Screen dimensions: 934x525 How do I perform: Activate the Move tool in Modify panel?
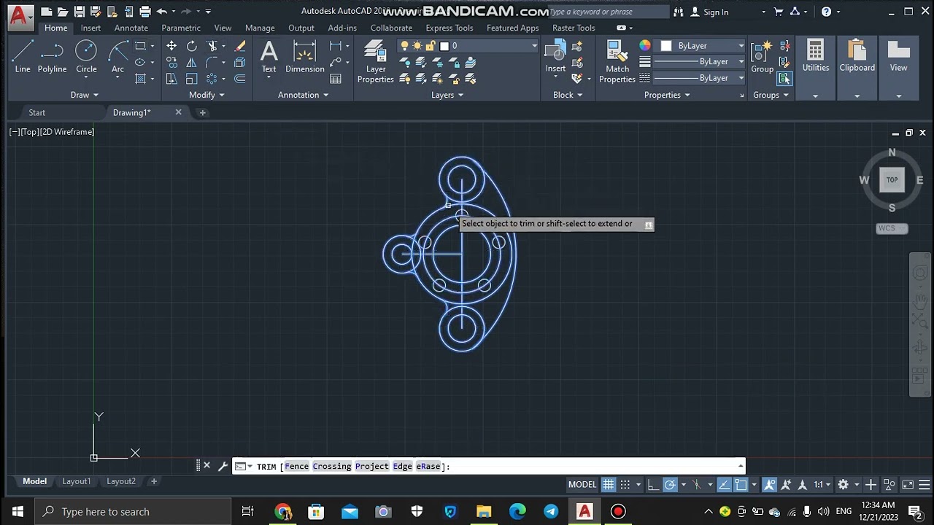tap(171, 46)
